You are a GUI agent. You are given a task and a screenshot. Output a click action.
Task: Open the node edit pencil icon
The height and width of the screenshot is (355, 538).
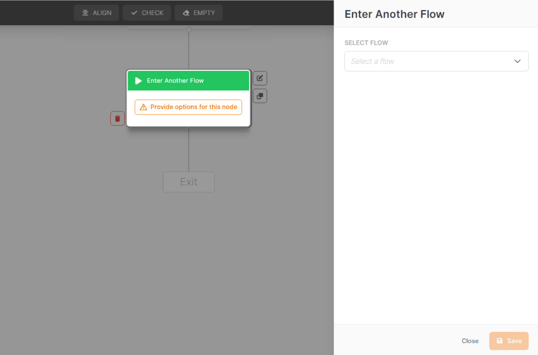(260, 78)
